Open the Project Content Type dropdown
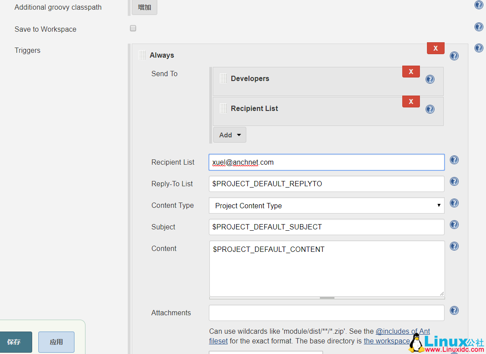This screenshot has height=354, width=486. point(326,206)
